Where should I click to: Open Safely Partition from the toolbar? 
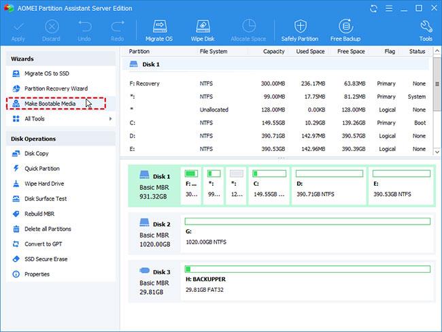(x=300, y=31)
